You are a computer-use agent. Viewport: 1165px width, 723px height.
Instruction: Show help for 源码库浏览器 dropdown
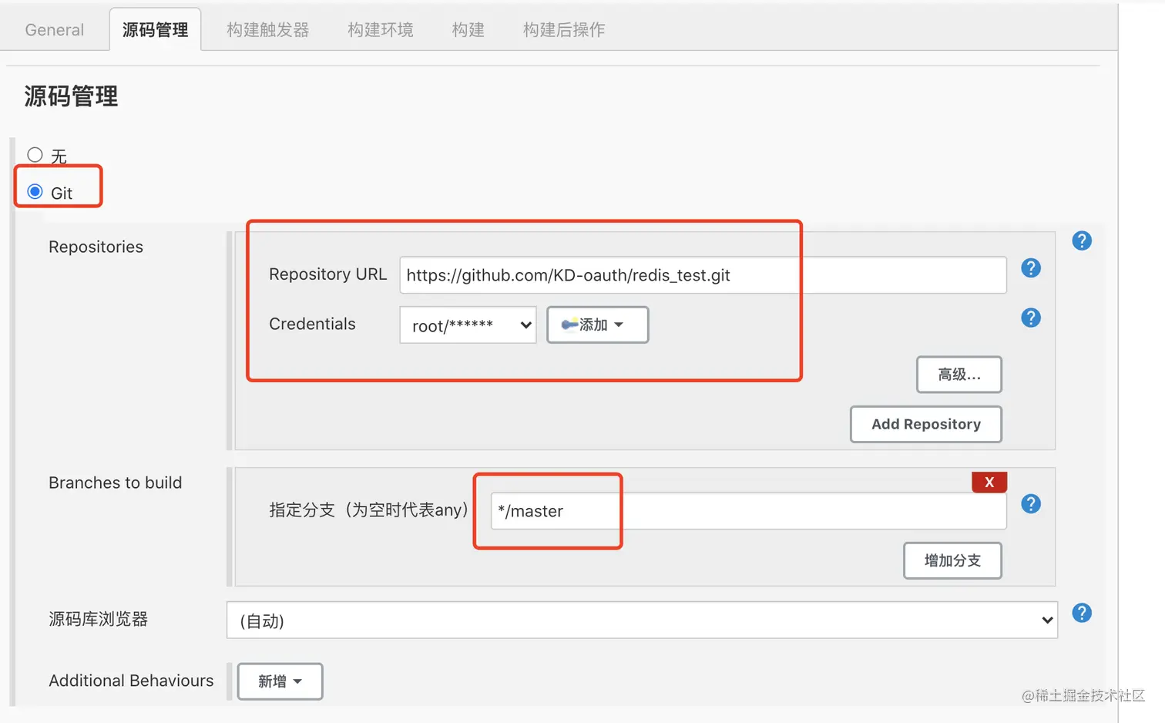(1082, 613)
